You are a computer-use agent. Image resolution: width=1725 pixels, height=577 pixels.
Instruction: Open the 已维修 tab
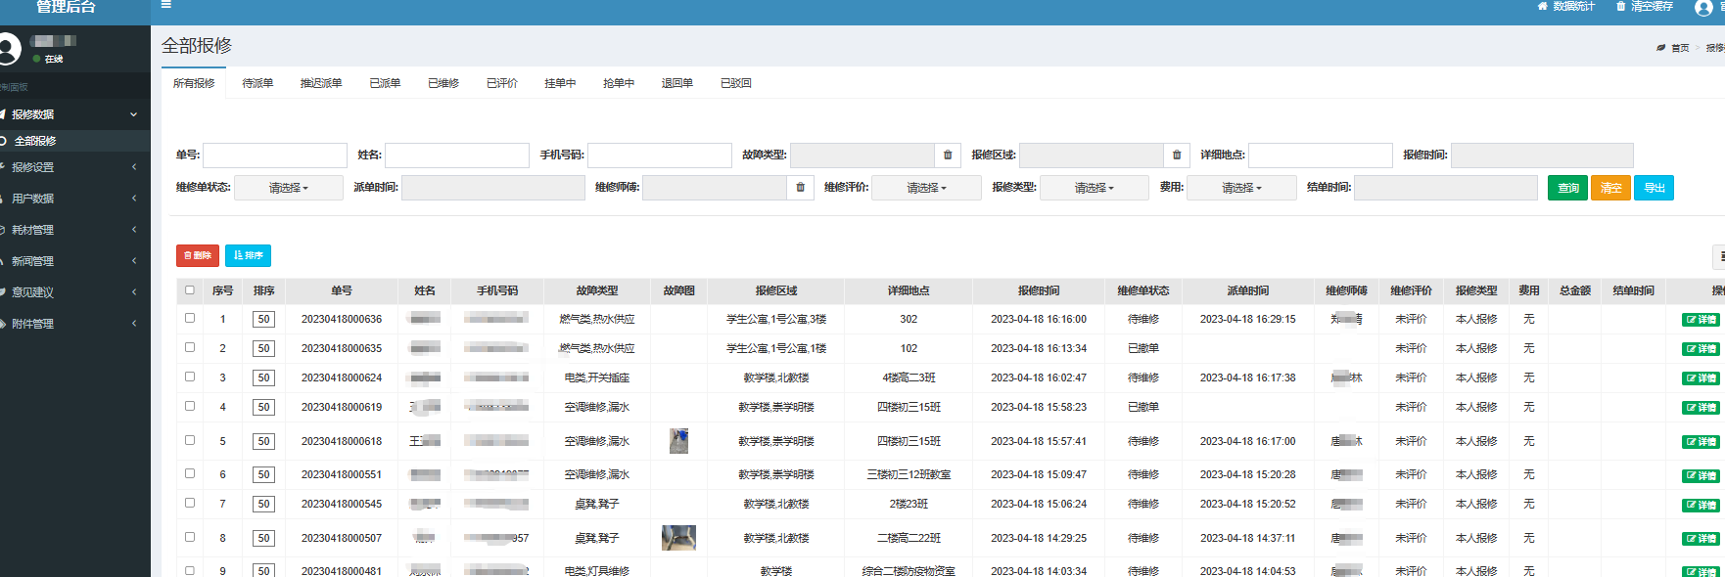[443, 83]
